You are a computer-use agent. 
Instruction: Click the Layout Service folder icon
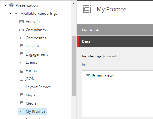(x=22, y=87)
